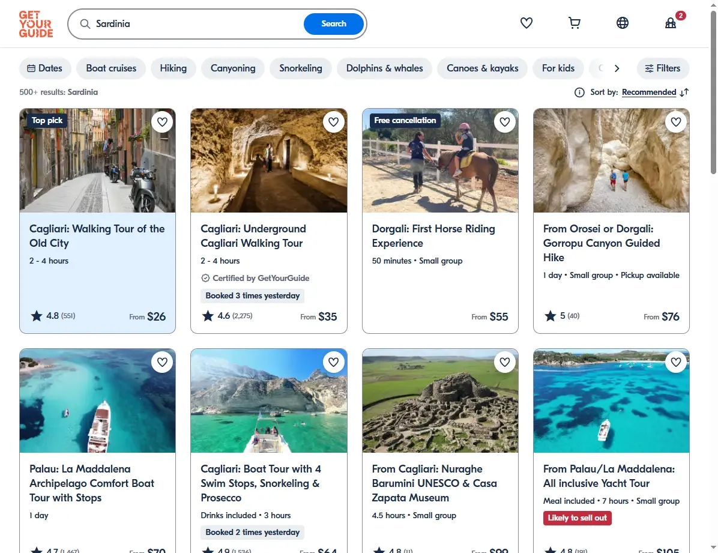Screen dimensions: 718x553
Task: Open Cagliari Boat Tour with 4 Swim Stops
Action: coord(261,483)
